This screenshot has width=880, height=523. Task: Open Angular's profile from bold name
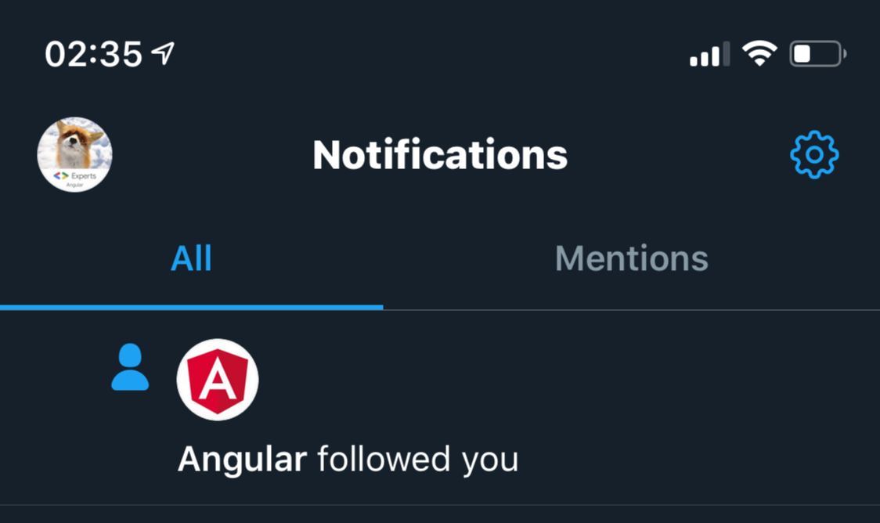[243, 459]
